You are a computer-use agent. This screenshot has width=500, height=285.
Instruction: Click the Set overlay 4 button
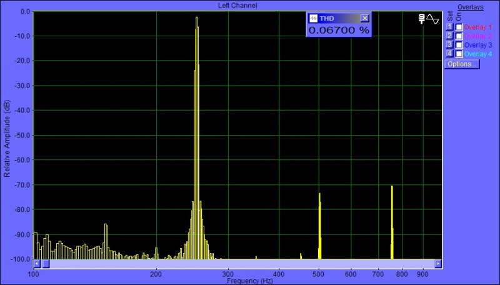(449, 54)
